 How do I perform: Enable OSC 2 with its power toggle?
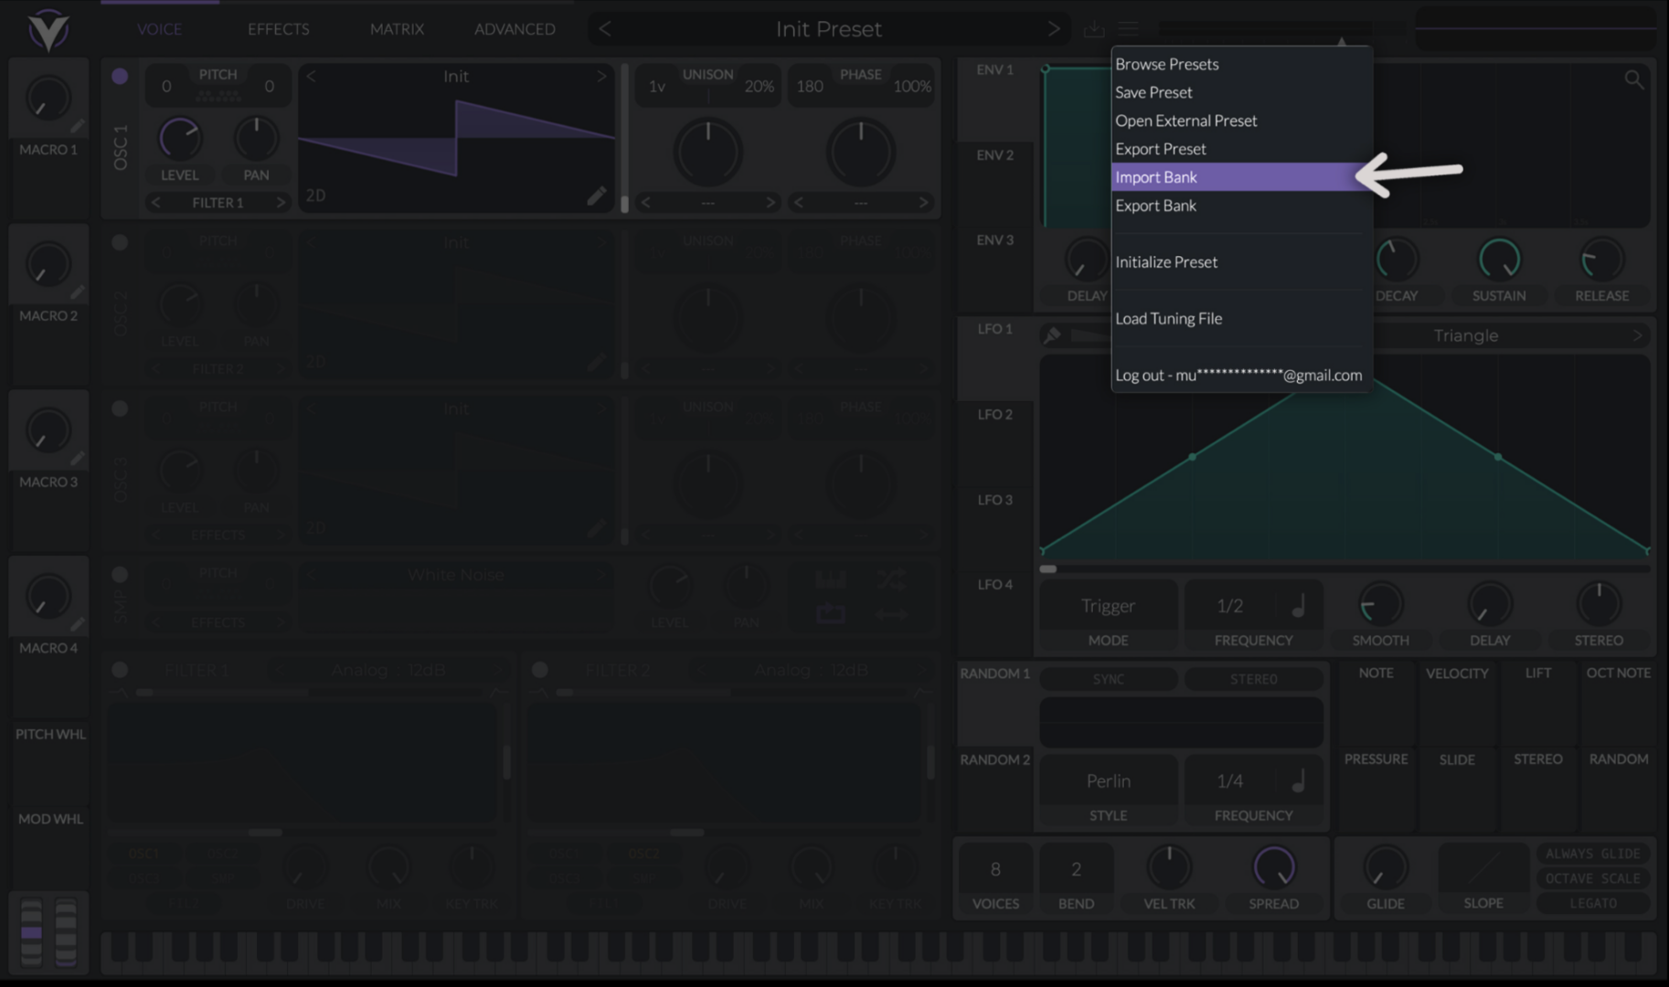tap(119, 242)
